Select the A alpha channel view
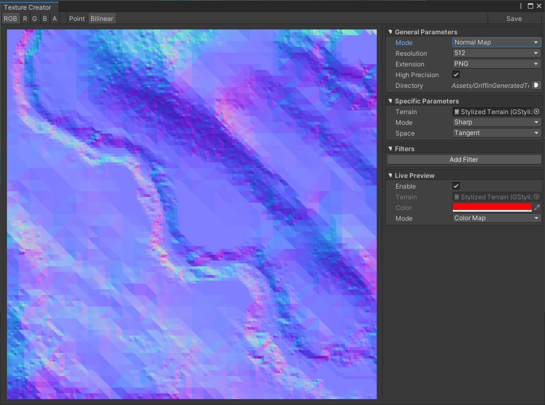 tap(54, 18)
